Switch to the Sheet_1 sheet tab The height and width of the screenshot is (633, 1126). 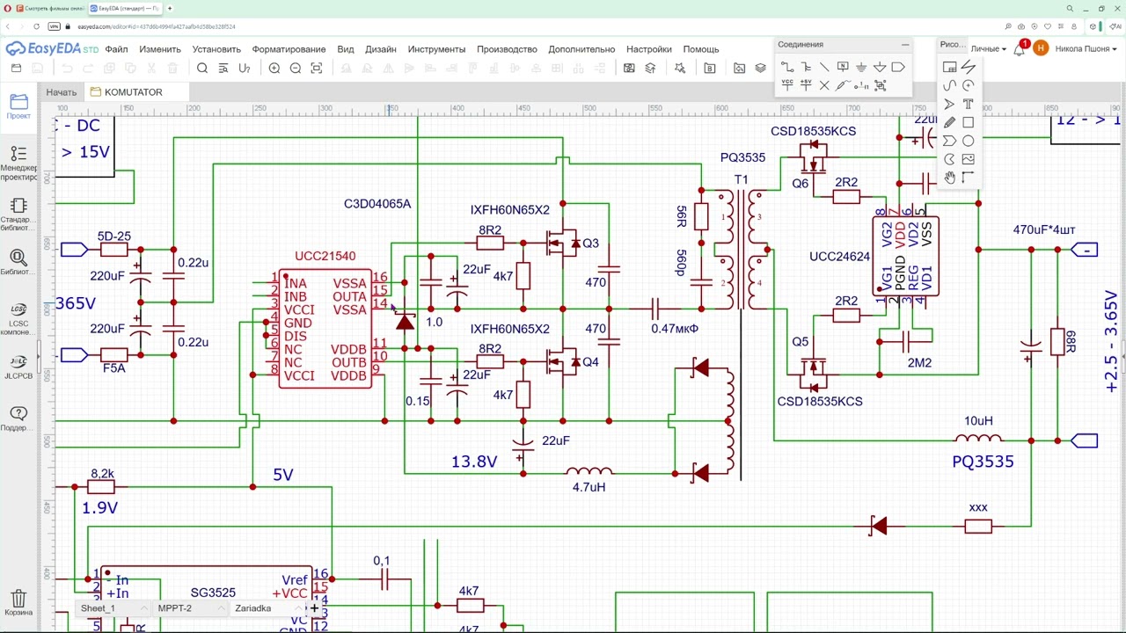113,608
